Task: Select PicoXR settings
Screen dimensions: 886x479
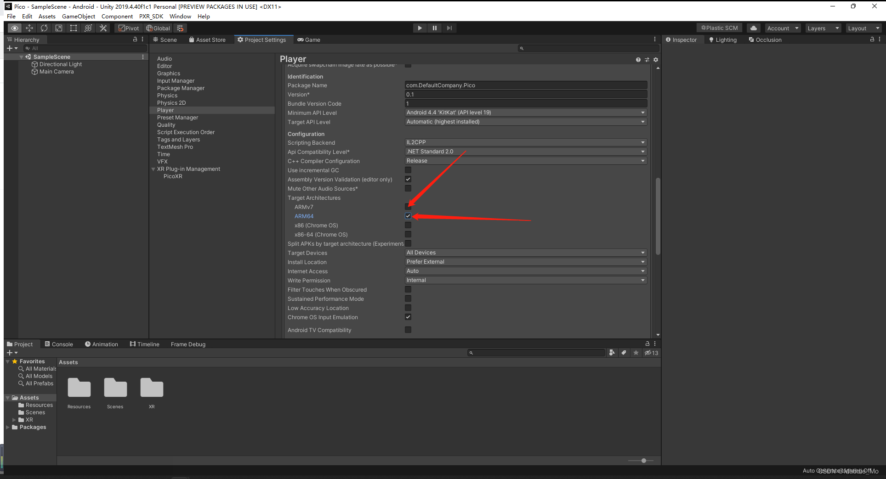Action: click(x=173, y=176)
